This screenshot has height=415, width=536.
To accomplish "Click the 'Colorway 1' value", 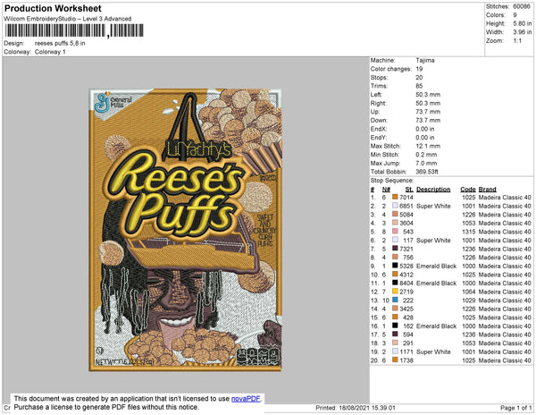I will pos(50,52).
